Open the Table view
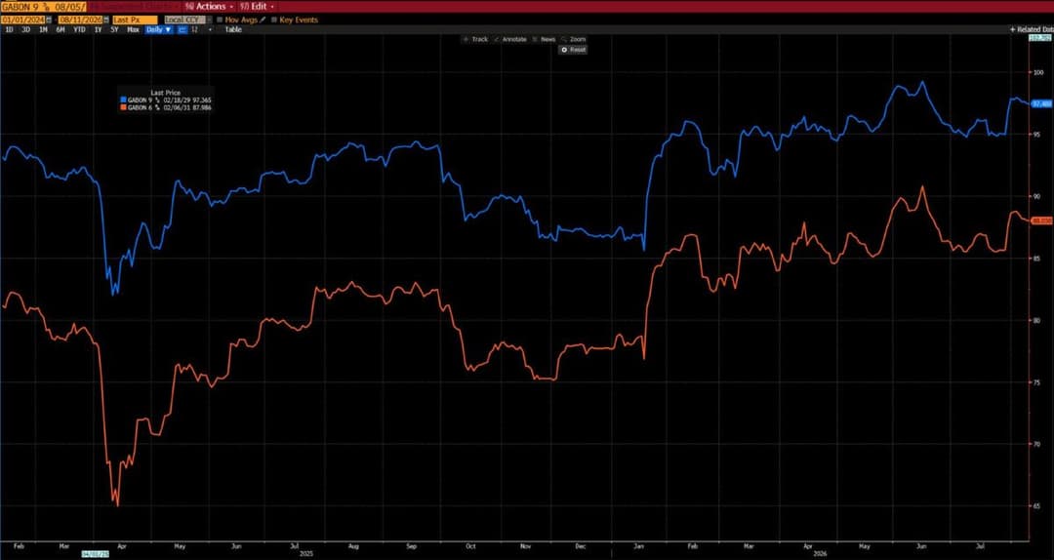Image resolution: width=1054 pixels, height=560 pixels. (233, 29)
